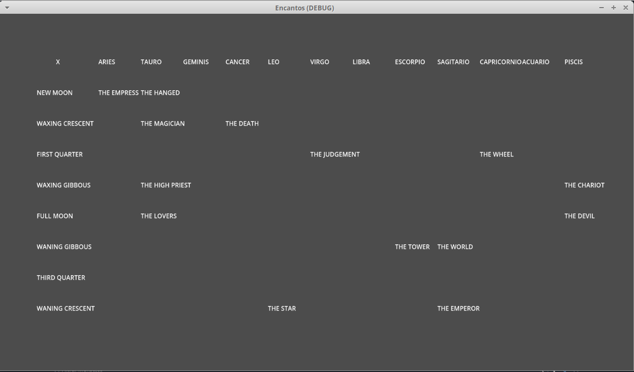
Task: Select the ESCORPIO column header
Action: 410,62
